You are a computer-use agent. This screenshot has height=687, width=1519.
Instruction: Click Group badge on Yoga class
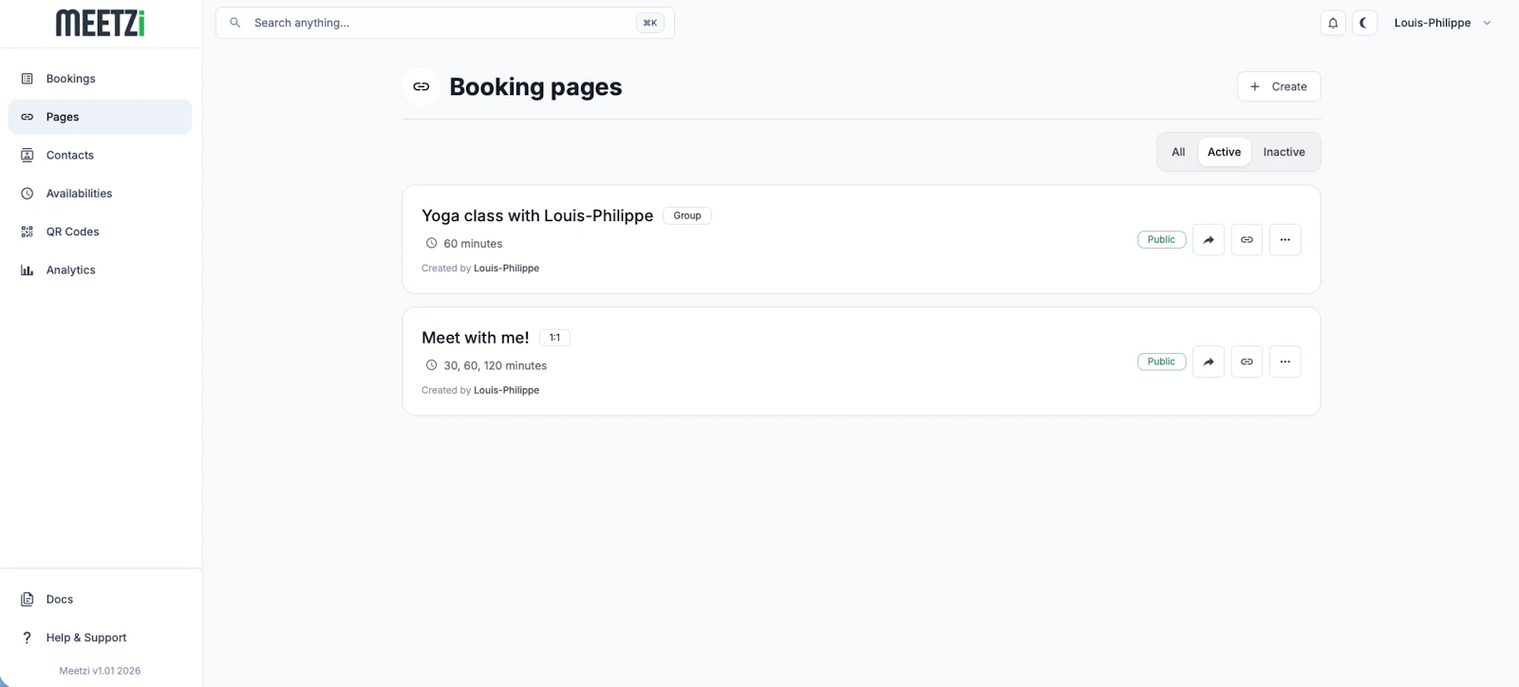(x=687, y=215)
